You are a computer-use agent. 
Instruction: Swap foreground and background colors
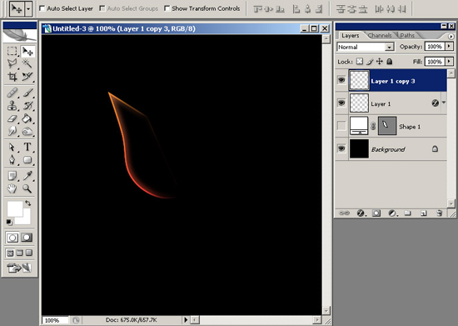28,203
